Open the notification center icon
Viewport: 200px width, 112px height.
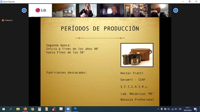click(195, 109)
